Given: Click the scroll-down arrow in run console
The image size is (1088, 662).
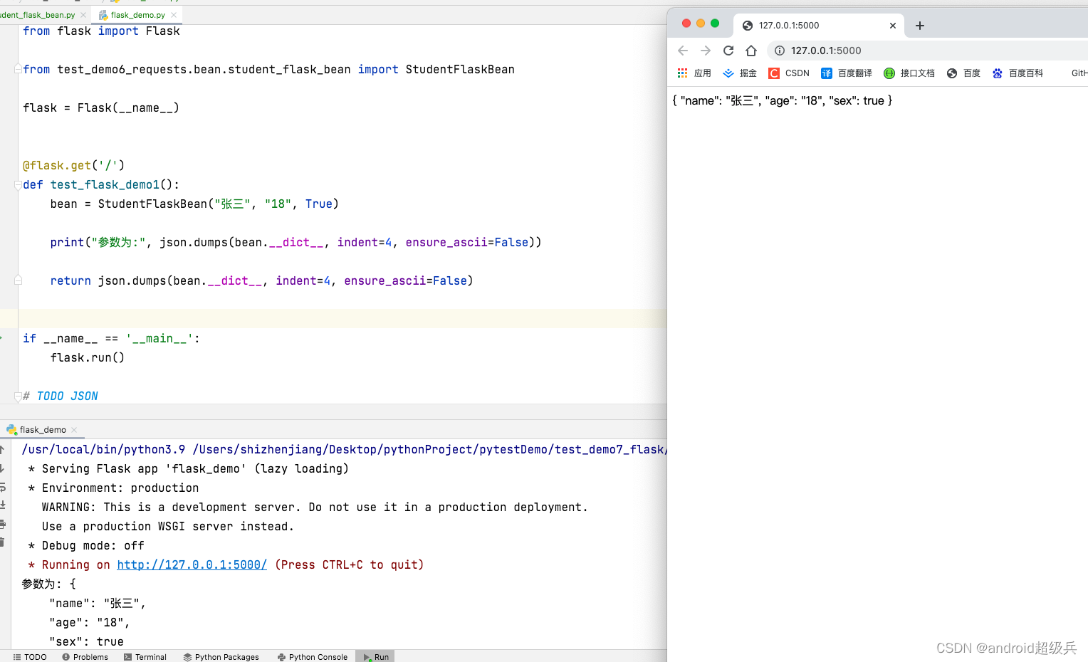Looking at the screenshot, I should [2, 468].
